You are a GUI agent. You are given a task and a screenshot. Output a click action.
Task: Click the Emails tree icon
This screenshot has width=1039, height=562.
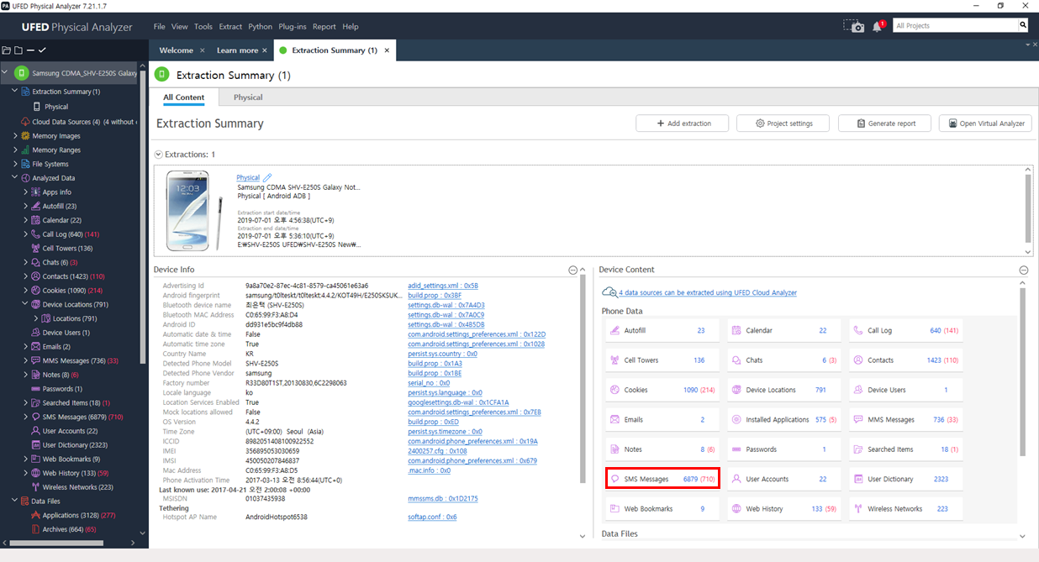[36, 347]
